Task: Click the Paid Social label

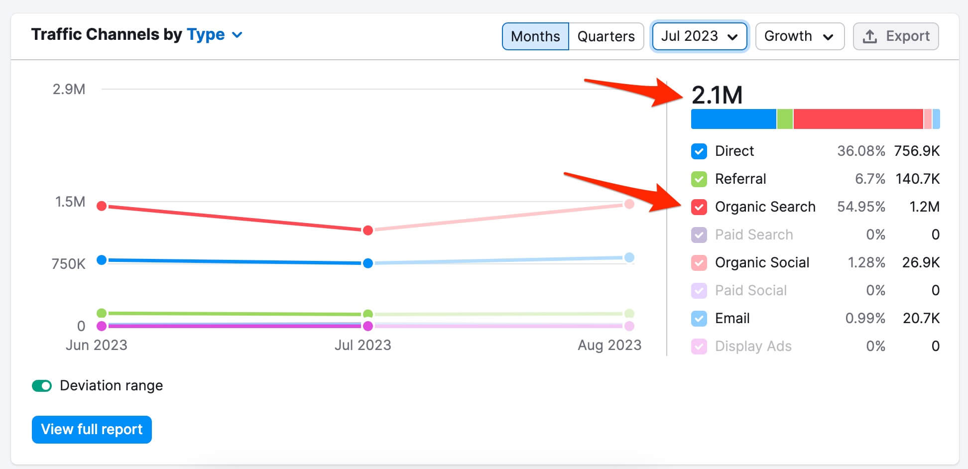Action: tap(751, 291)
